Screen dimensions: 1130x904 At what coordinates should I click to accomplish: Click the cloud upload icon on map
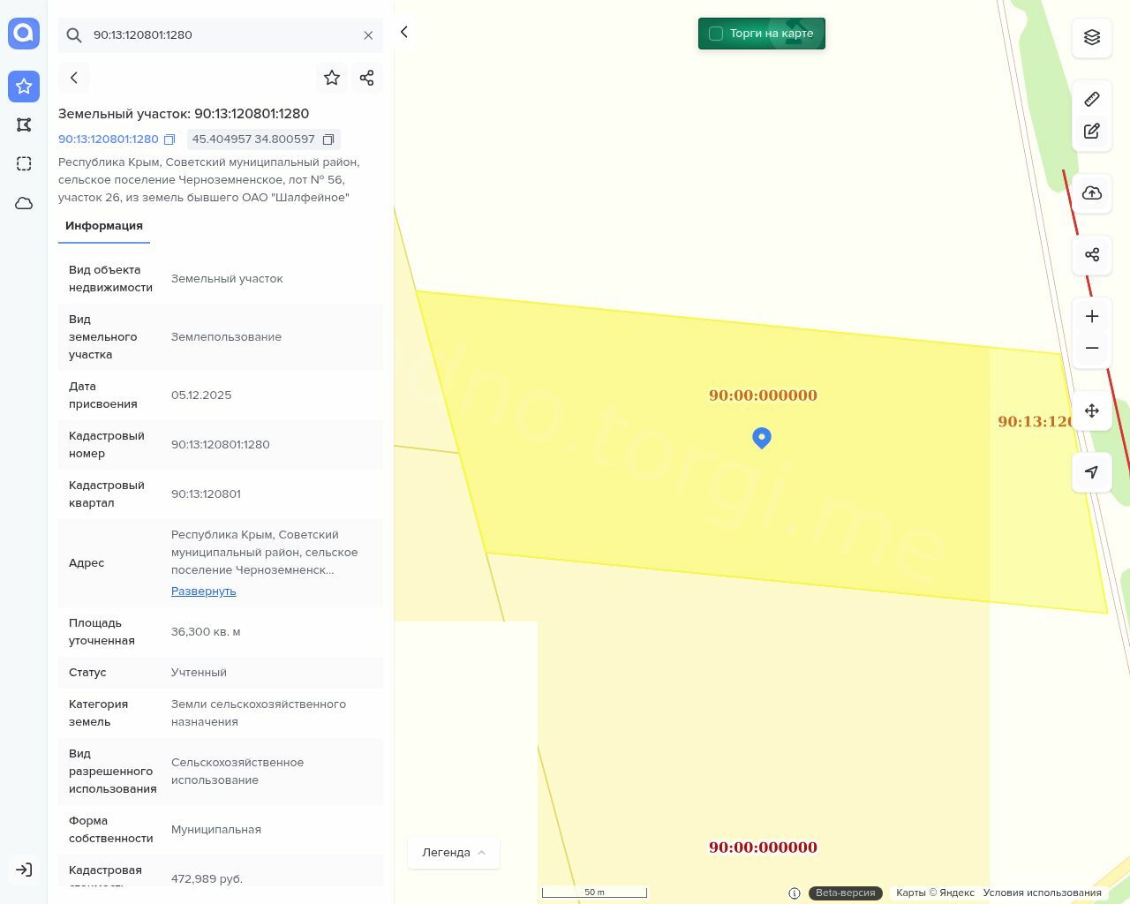pos(1092,193)
